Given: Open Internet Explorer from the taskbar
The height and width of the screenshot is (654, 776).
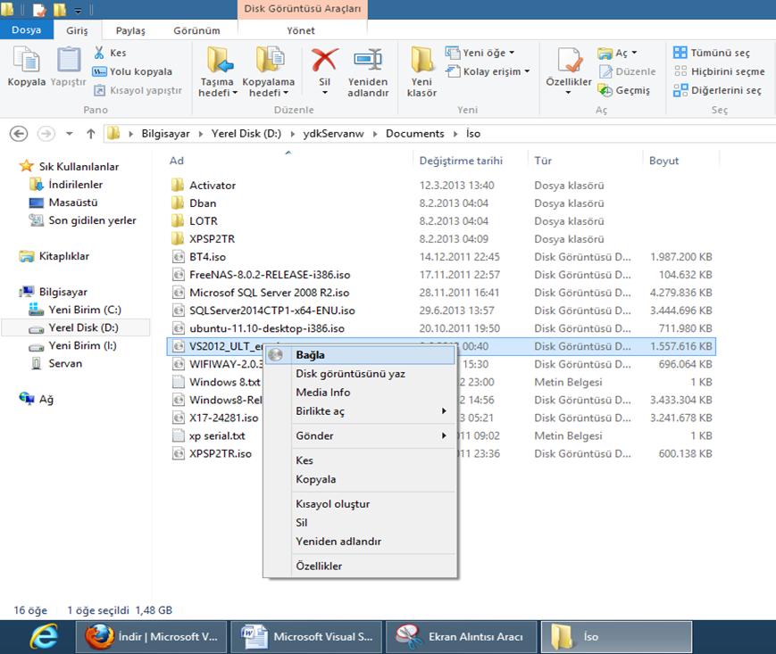Looking at the screenshot, I should pyautogui.click(x=44, y=637).
